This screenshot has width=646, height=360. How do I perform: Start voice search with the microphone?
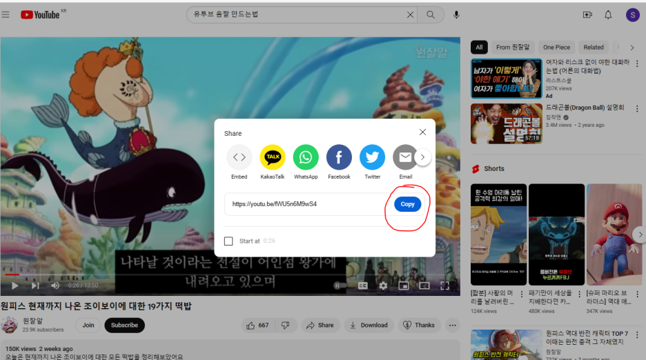[456, 15]
